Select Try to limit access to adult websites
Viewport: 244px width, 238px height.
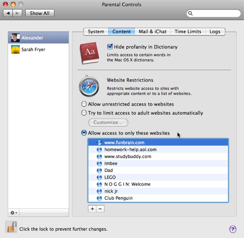coord(84,113)
